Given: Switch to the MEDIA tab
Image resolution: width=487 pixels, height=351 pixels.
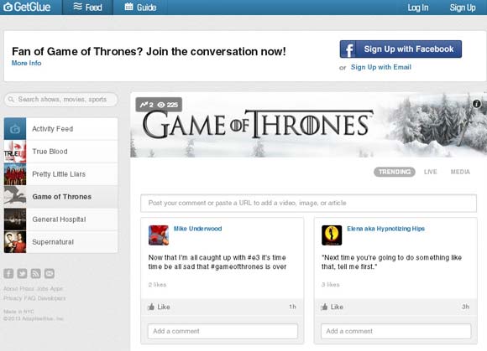Looking at the screenshot, I should [x=460, y=172].
